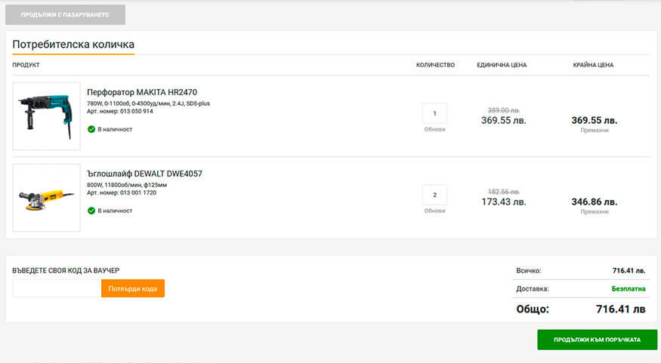This screenshot has width=661, height=363.
Task: Click the 'КРАЙНА ЦЕНА' column header
Action: point(593,65)
